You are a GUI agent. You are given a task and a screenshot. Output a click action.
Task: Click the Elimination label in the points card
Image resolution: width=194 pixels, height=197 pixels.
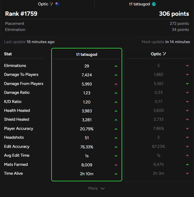(15, 29)
